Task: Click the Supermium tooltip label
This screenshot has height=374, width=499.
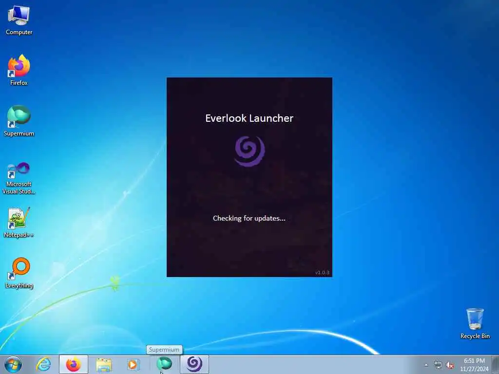Action: pyautogui.click(x=164, y=350)
